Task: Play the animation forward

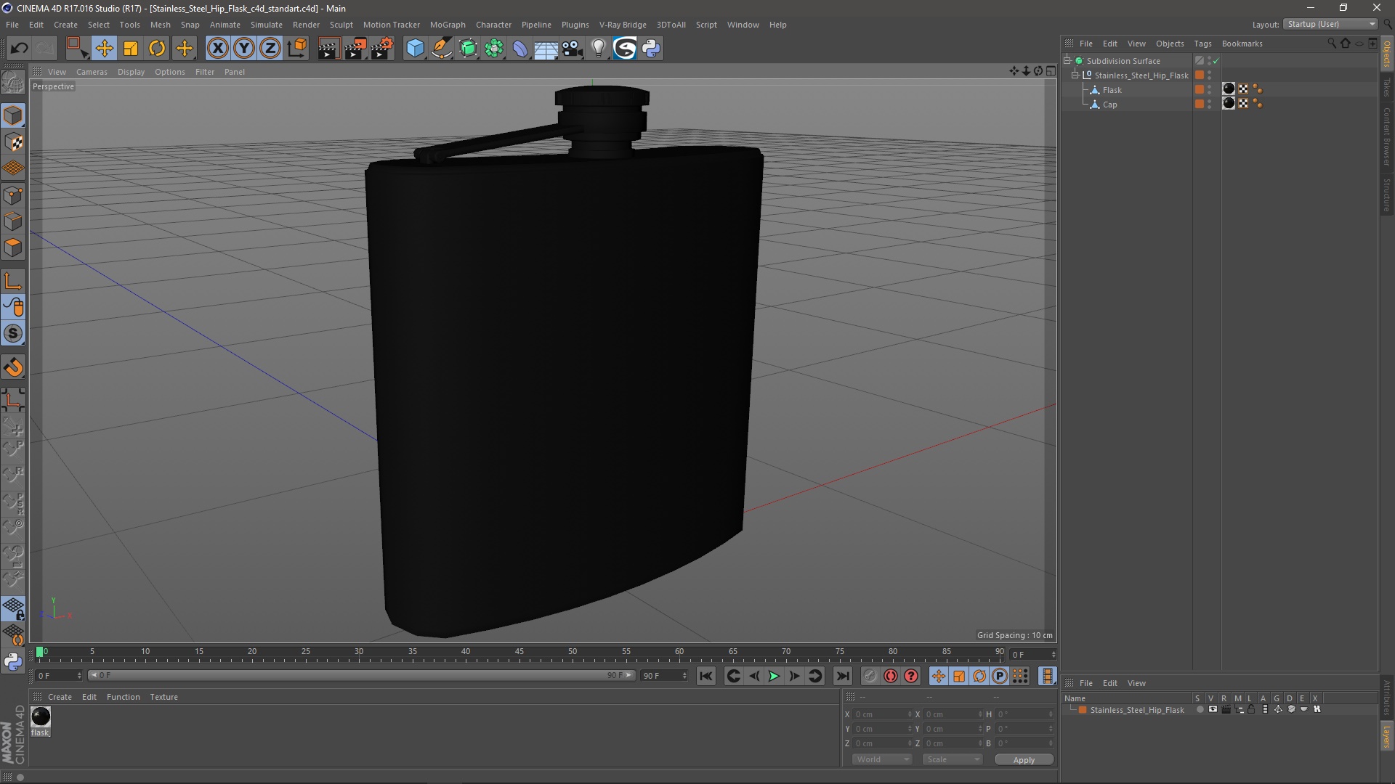Action: tap(775, 676)
